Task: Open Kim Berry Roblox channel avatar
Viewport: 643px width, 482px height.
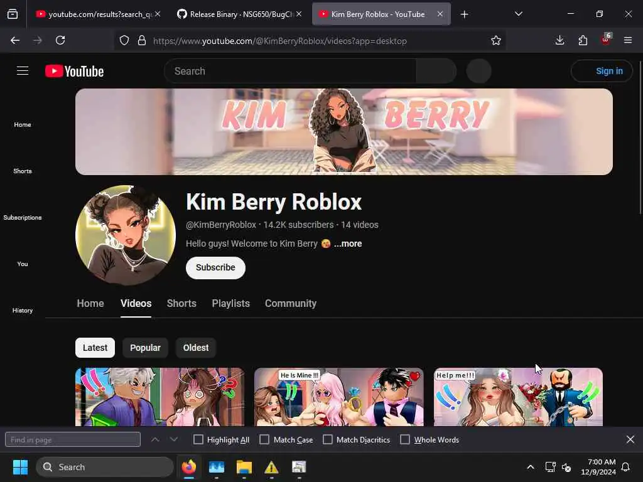Action: (x=126, y=235)
